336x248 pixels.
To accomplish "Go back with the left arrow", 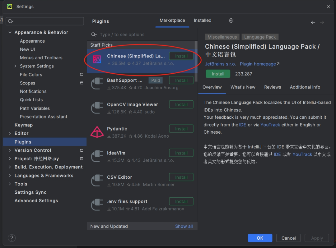I will 313,22.
